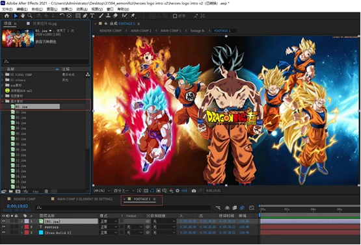Expand FOOTAGE text layer properties
Viewport: 361px width, 245px height.
22,227
